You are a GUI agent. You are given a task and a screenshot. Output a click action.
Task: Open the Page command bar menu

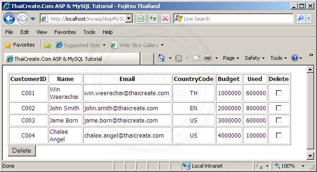point(231,58)
